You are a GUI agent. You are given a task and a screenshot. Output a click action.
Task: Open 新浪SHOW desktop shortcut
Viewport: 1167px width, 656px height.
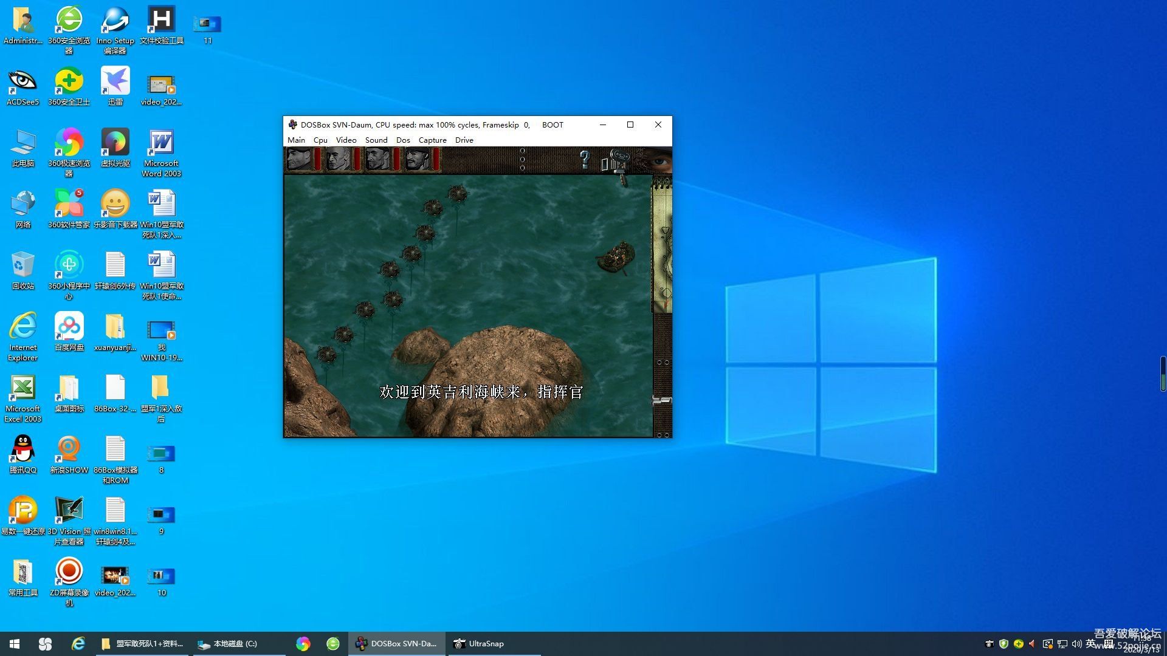tap(69, 455)
